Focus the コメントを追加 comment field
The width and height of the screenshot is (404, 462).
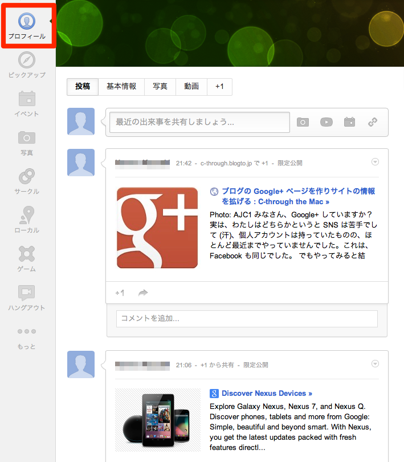(x=247, y=318)
